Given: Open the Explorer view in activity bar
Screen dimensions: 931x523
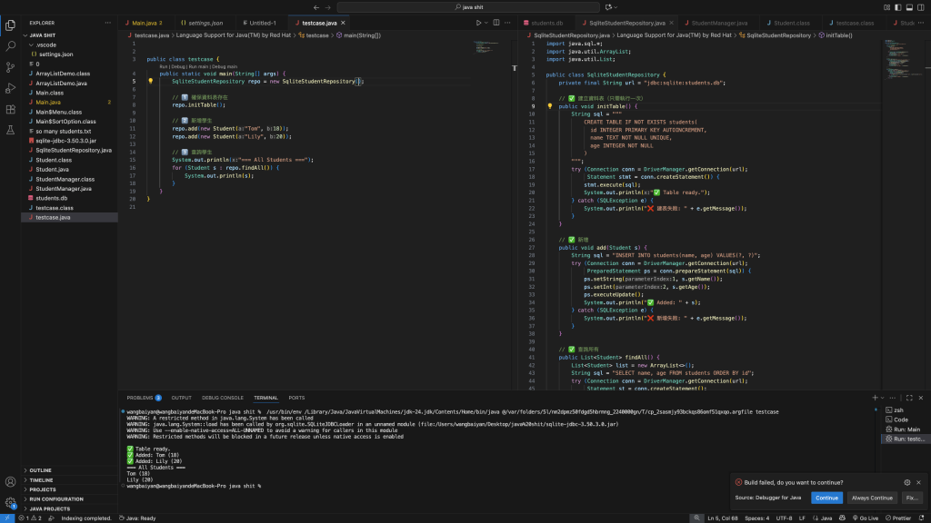Looking at the screenshot, I should pyautogui.click(x=10, y=25).
